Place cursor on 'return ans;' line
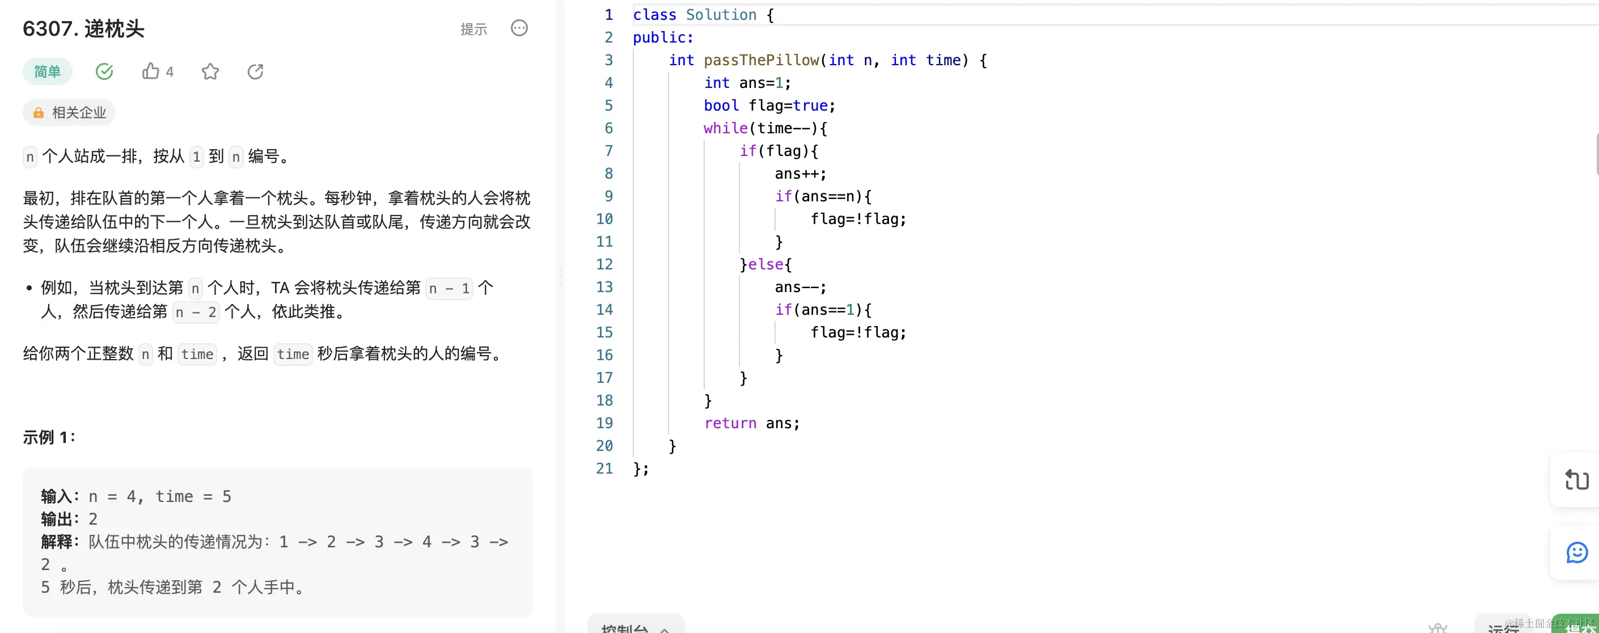 point(752,423)
